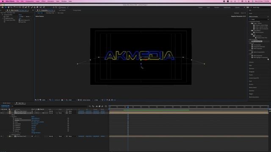Collapse the Transform property group

tap(10, 117)
